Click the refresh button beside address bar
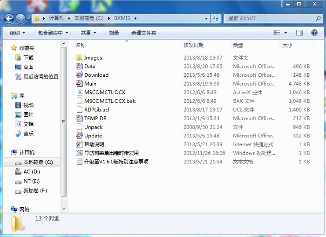The height and width of the screenshot is (237, 326). tap(216, 19)
